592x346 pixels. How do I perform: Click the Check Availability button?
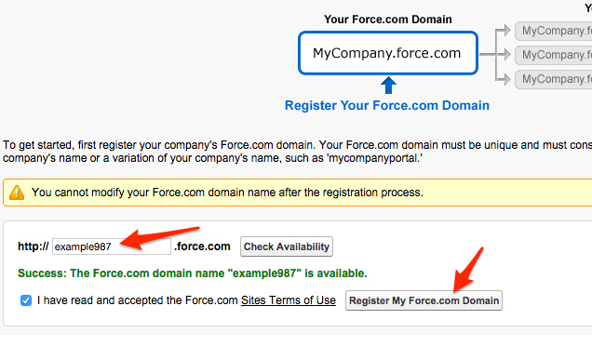coord(287,246)
